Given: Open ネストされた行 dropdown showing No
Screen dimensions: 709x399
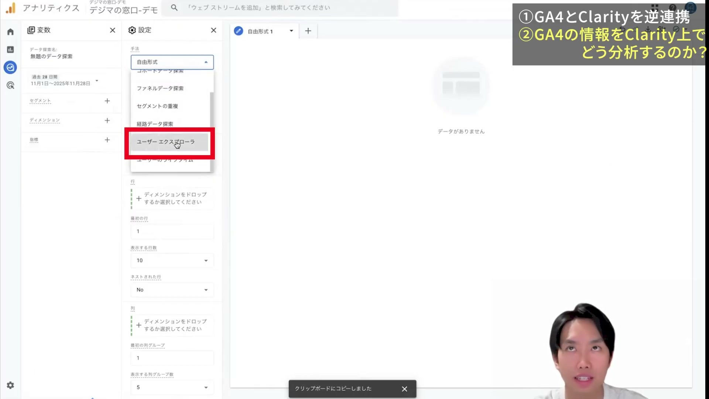Looking at the screenshot, I should pyautogui.click(x=172, y=290).
